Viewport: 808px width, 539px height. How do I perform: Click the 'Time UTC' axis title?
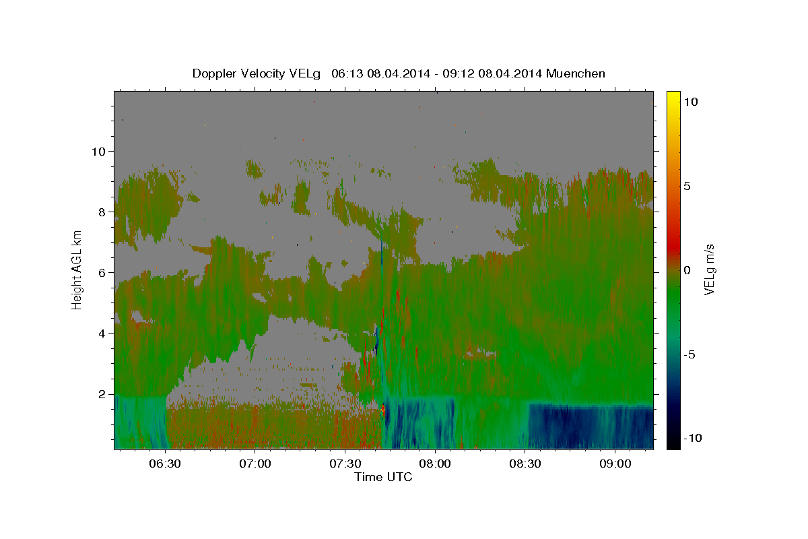pos(383,477)
